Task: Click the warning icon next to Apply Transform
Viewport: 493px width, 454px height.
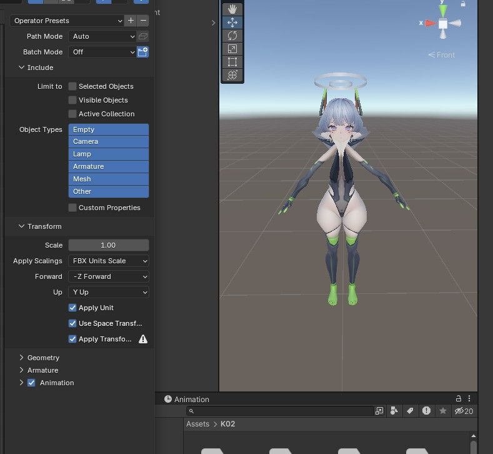Action: click(x=143, y=339)
